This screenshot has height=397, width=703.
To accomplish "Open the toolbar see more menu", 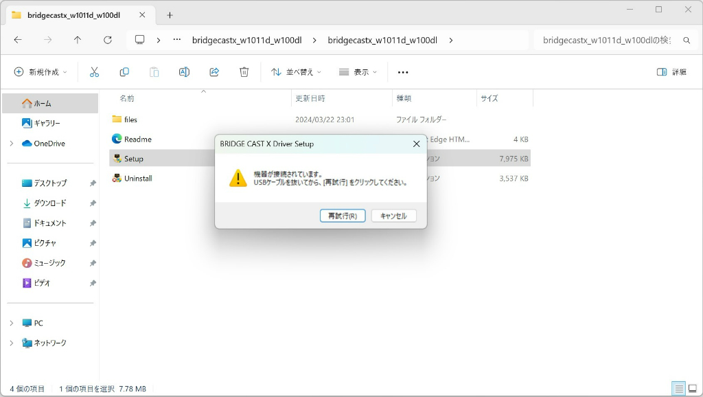I will pos(403,72).
